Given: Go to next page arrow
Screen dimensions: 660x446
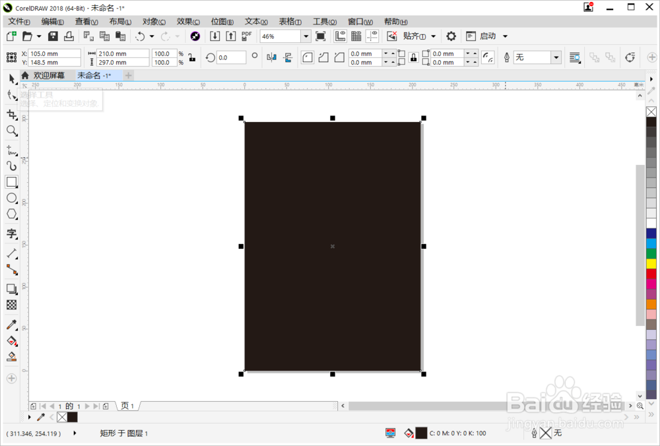Looking at the screenshot, I should 87,406.
